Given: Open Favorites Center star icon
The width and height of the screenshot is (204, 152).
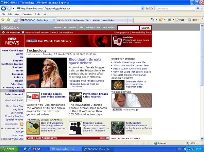Looking at the screenshot, I should pyautogui.click(x=3, y=20).
